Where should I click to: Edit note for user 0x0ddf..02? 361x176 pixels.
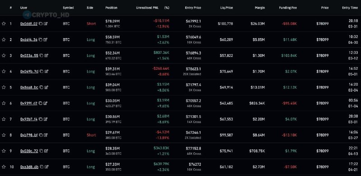point(46,23)
